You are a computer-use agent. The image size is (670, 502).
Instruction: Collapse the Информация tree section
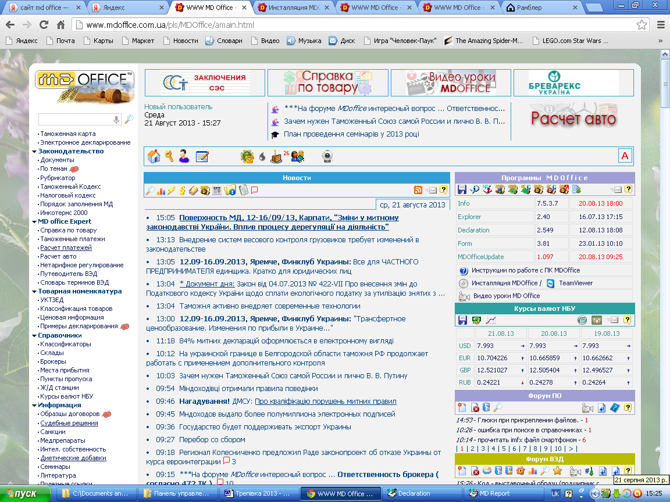coord(34,406)
